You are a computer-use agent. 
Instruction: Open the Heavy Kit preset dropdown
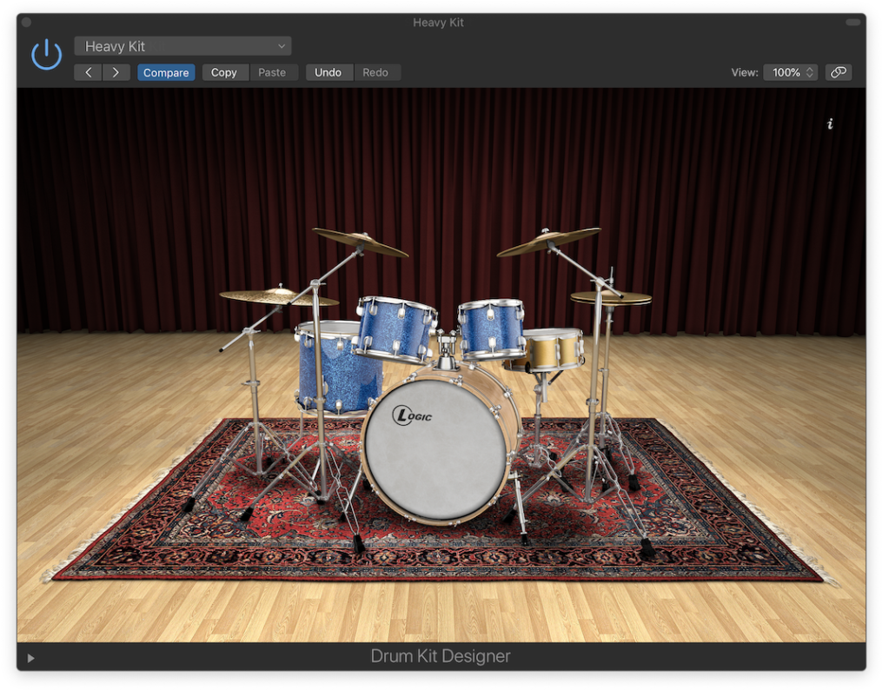tap(182, 46)
